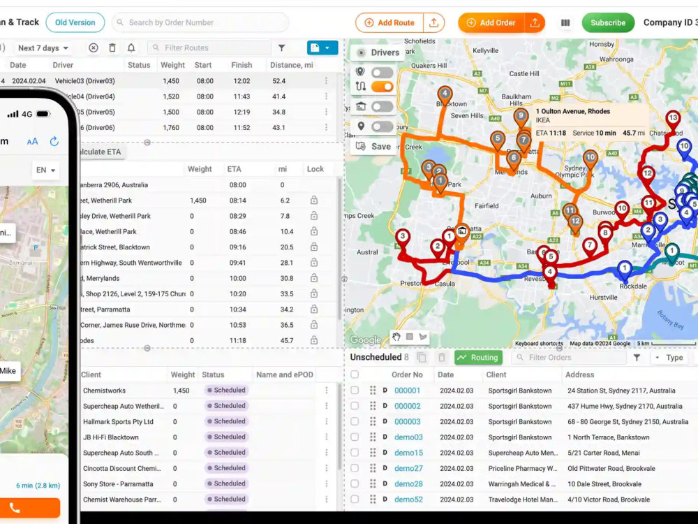The image size is (698, 524).
Task: Check the select-all orders checkbox
Action: click(x=355, y=374)
